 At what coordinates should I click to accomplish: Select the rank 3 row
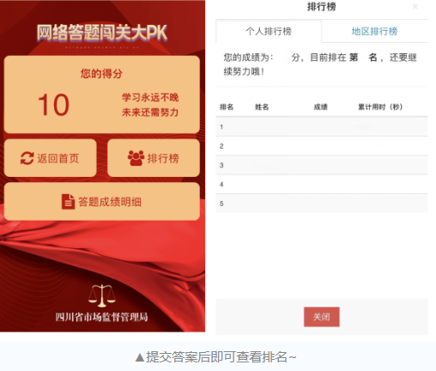click(x=322, y=165)
